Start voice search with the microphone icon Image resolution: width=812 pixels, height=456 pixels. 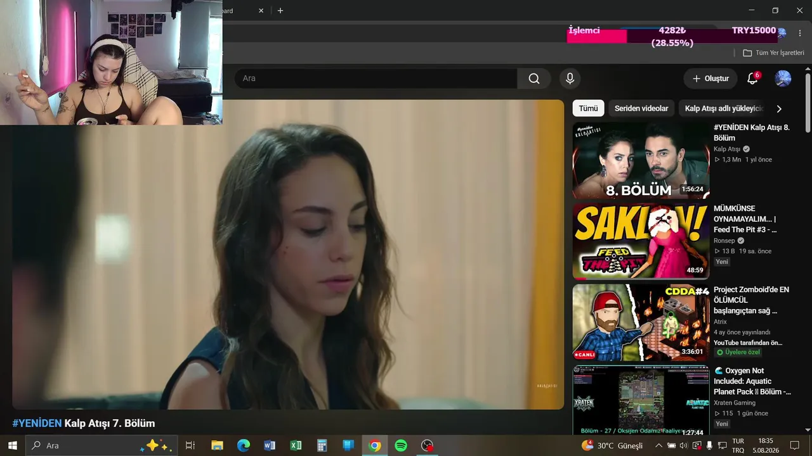pos(570,79)
